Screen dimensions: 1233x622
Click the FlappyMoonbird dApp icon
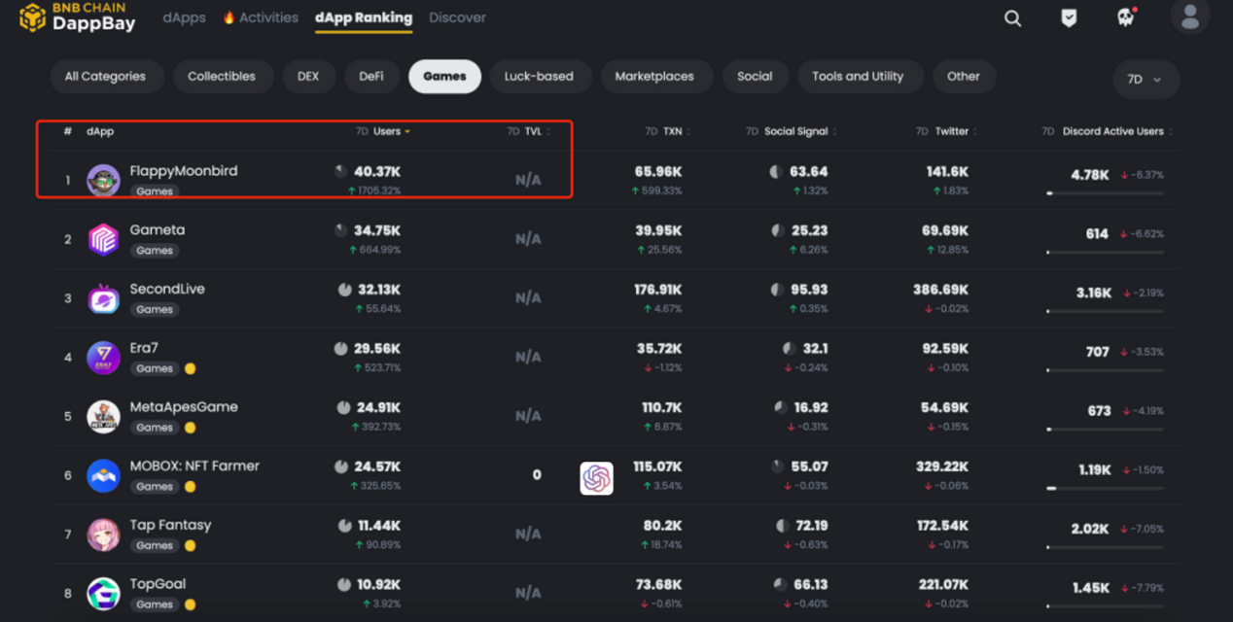(x=104, y=180)
